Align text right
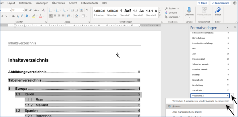The height and width of the screenshot is (117, 238). pyautogui.click(x=59, y=16)
